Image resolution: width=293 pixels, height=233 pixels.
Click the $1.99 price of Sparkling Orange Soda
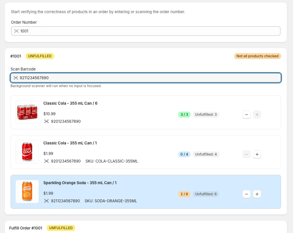pos(48,193)
